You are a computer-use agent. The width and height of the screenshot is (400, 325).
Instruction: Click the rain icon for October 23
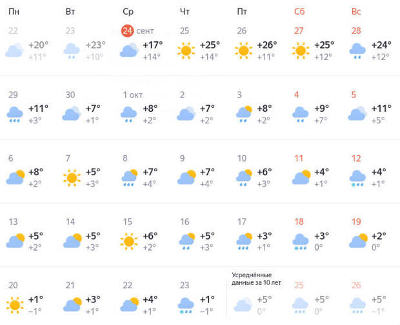pyautogui.click(x=186, y=304)
